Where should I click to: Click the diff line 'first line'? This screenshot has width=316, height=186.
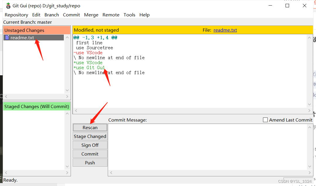point(89,43)
